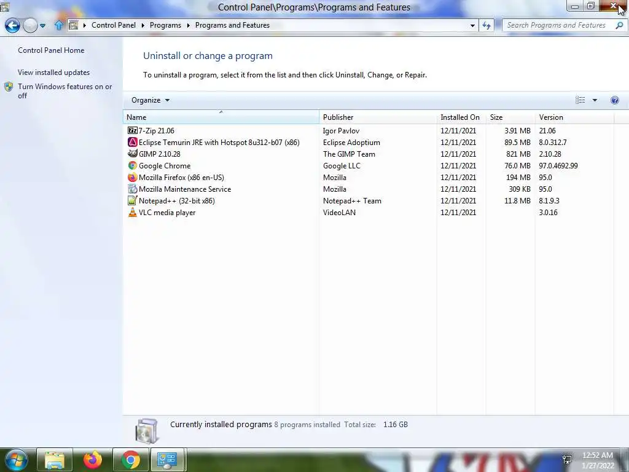Sort by the Installed On column

click(x=461, y=117)
